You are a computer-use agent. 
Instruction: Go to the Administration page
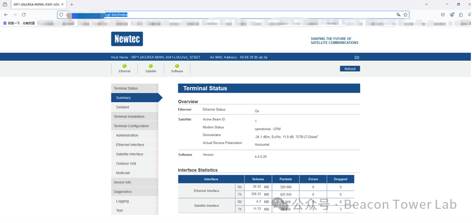click(x=135, y=135)
